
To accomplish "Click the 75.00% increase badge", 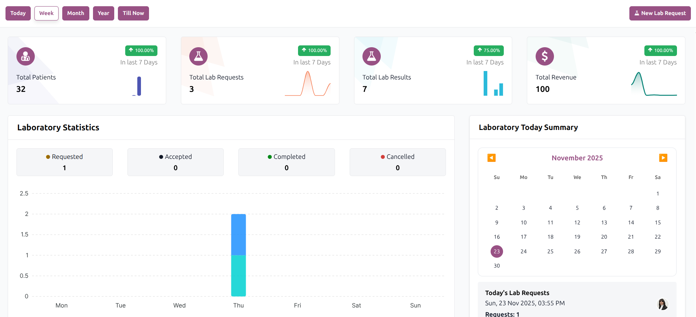I will click(488, 51).
